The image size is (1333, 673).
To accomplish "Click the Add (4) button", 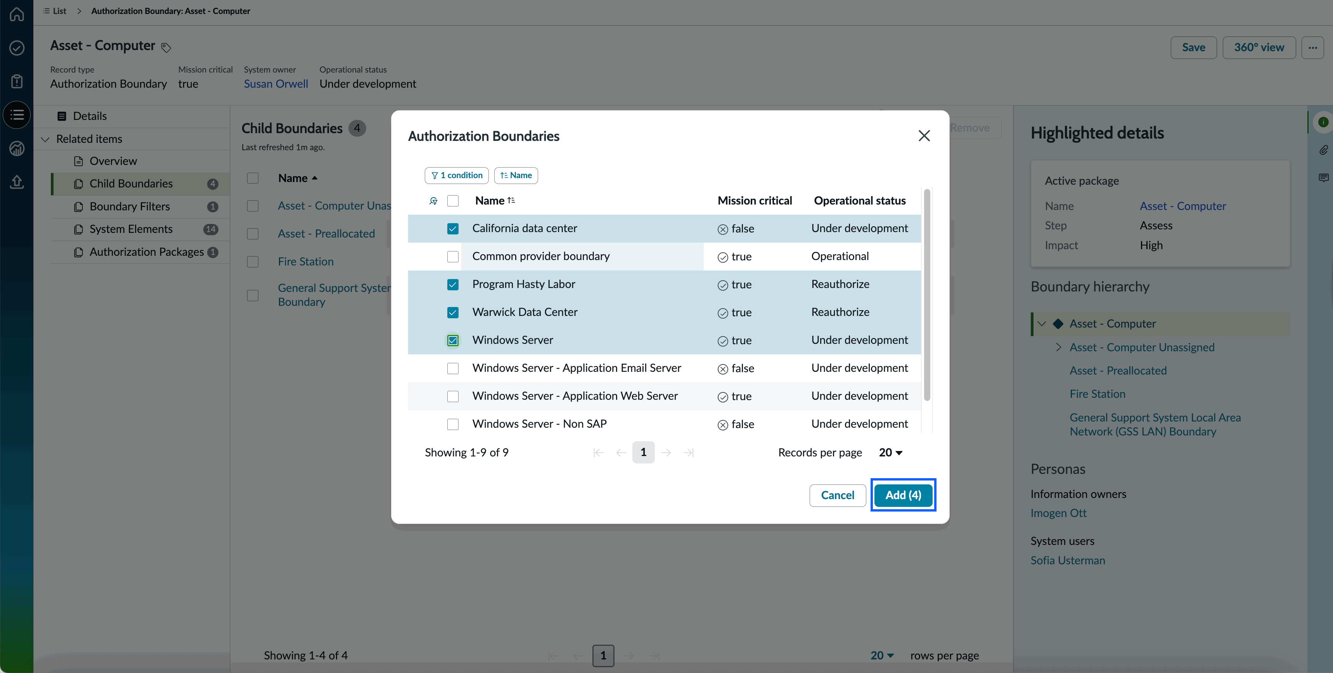I will click(x=903, y=495).
